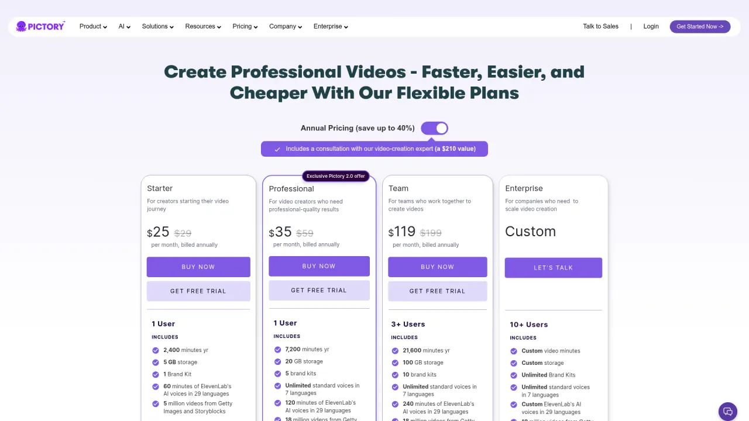Click the Annual Pricing save 40% label
Screen dimensions: 749x421
click(x=358, y=128)
